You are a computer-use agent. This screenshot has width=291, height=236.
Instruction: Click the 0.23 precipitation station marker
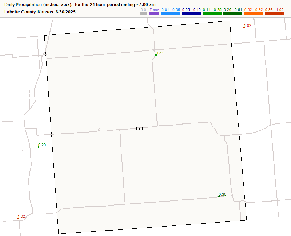pos(156,55)
